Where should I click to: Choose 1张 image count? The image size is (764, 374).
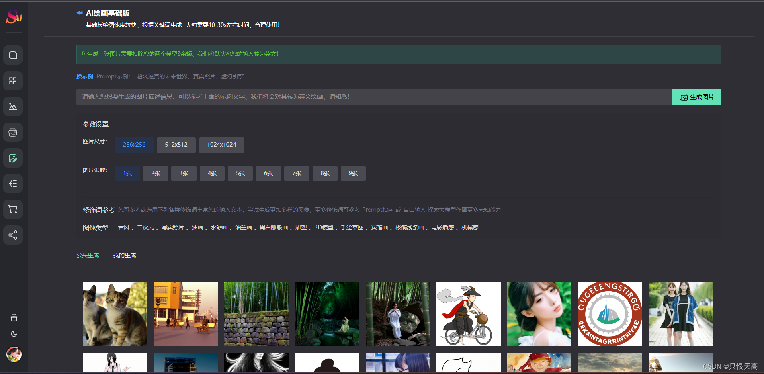point(127,174)
